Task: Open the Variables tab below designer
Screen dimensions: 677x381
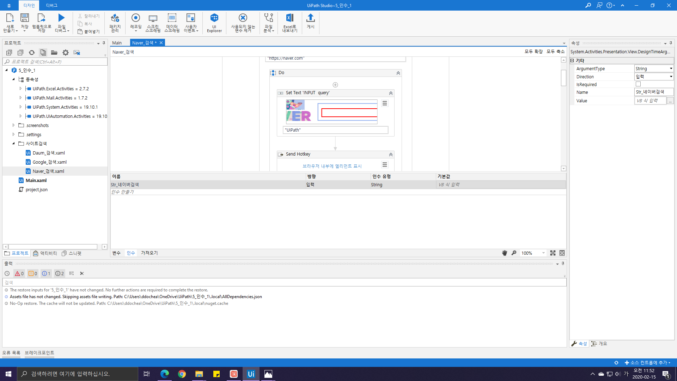Action: coord(116,253)
